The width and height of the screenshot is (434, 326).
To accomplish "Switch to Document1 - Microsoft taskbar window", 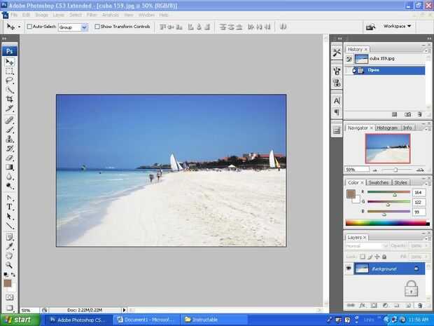I will (146, 320).
